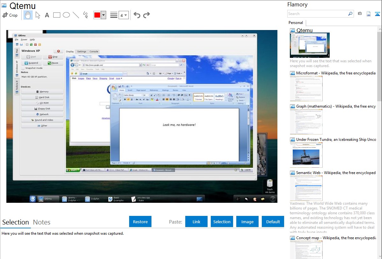This screenshot has height=259, width=382.
Task: Open the Qtemu snapshot thumbnail in sidebar
Action: pyautogui.click(x=310, y=45)
